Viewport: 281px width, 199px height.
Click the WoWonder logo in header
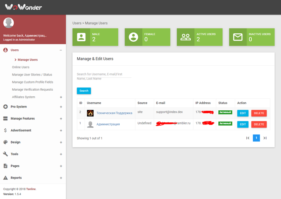(x=23, y=7)
